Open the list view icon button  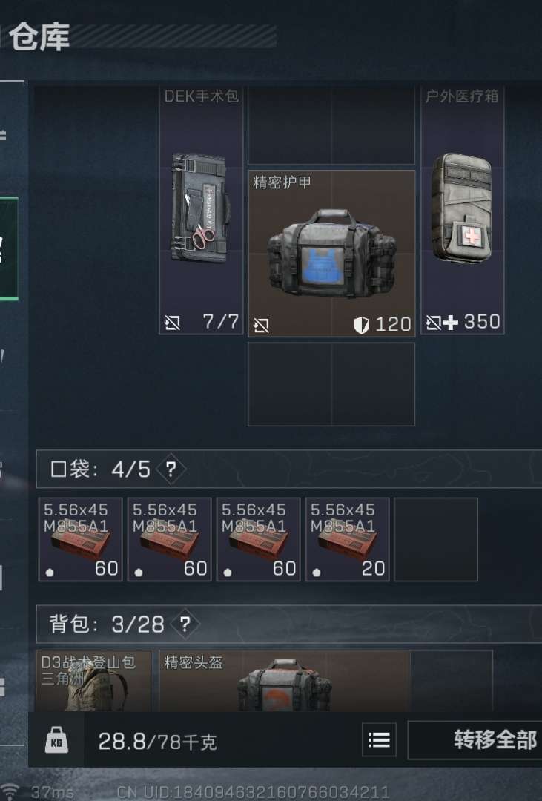point(379,739)
